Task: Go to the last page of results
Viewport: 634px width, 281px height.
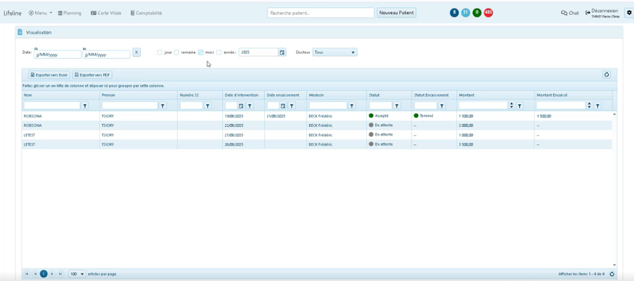Action: [60, 274]
